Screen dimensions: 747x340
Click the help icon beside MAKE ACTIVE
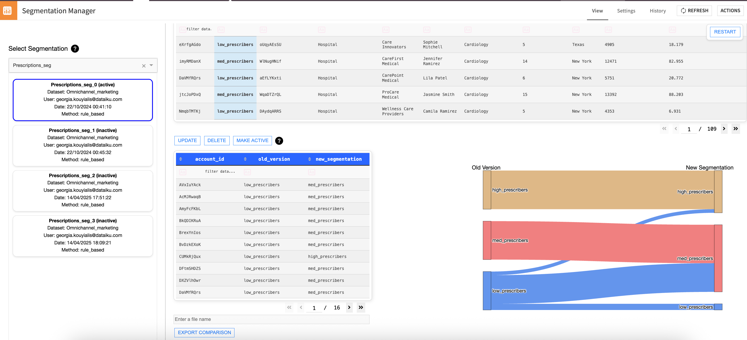pyautogui.click(x=279, y=141)
